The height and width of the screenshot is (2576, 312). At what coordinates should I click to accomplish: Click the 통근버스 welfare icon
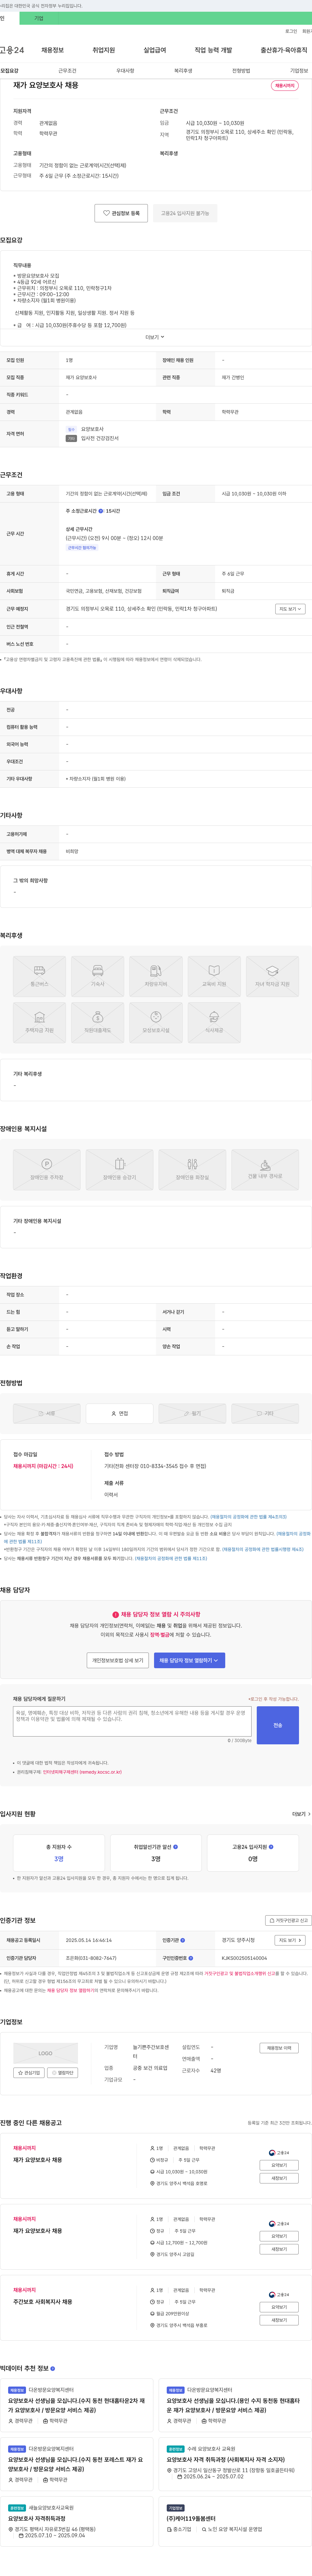point(39,976)
